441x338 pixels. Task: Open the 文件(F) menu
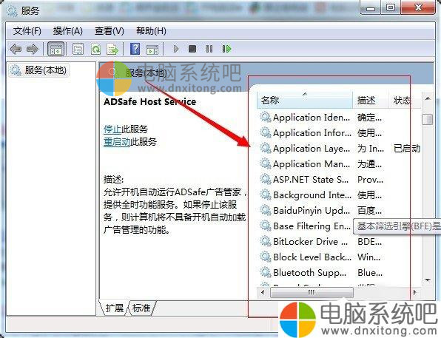pyautogui.click(x=27, y=30)
